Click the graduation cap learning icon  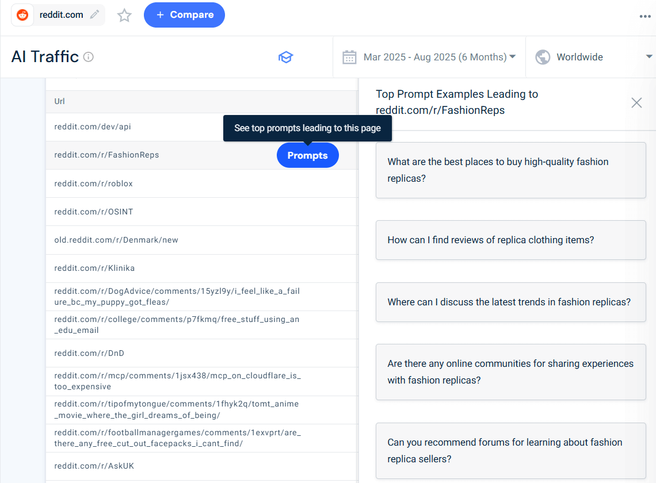[x=286, y=57]
